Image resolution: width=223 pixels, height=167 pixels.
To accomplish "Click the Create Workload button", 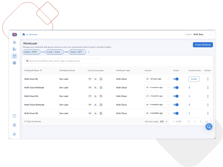I will coord(203,45).
